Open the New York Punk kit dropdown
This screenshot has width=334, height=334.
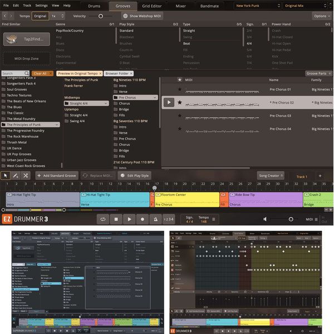click(x=258, y=6)
